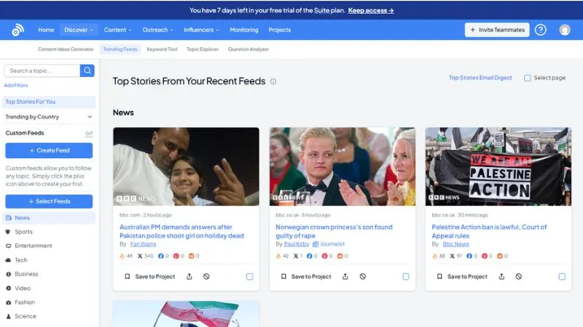The width and height of the screenshot is (583, 327).
Task: Click info icon beside Top Stories heading
Action: [273, 81]
